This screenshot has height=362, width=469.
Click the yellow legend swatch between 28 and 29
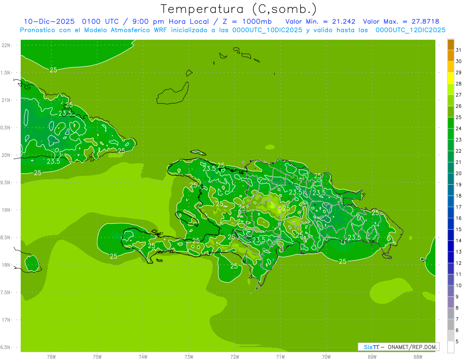click(451, 78)
